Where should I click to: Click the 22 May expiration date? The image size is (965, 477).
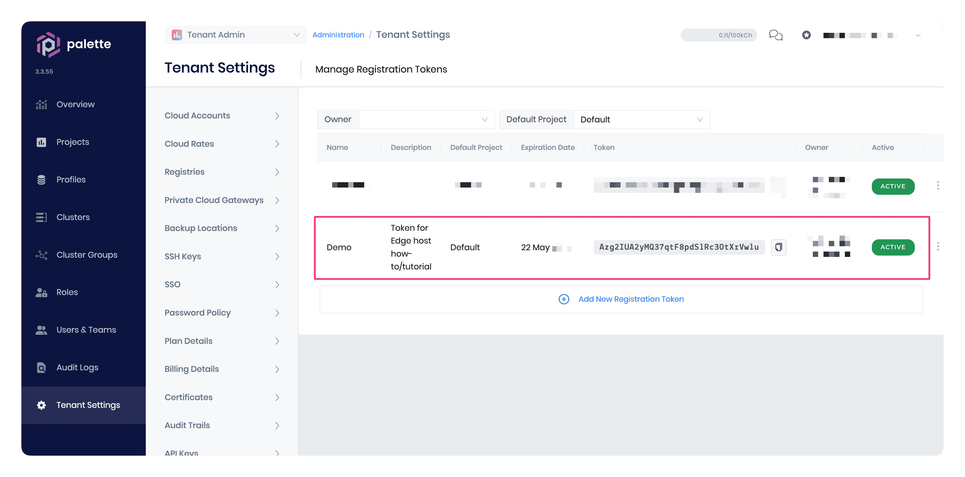coord(535,248)
